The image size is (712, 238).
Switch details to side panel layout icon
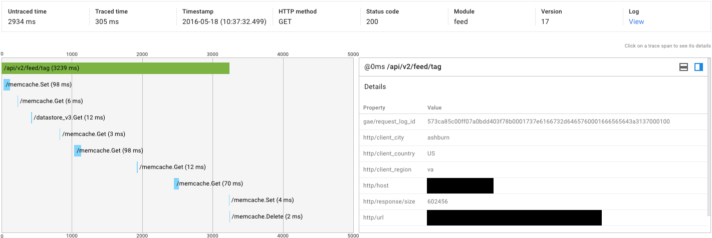[698, 67]
